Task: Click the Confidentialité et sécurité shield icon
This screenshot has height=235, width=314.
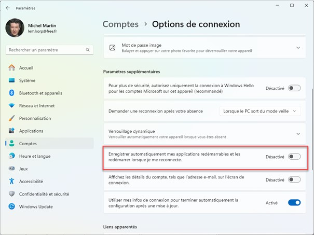Action: pos(11,193)
